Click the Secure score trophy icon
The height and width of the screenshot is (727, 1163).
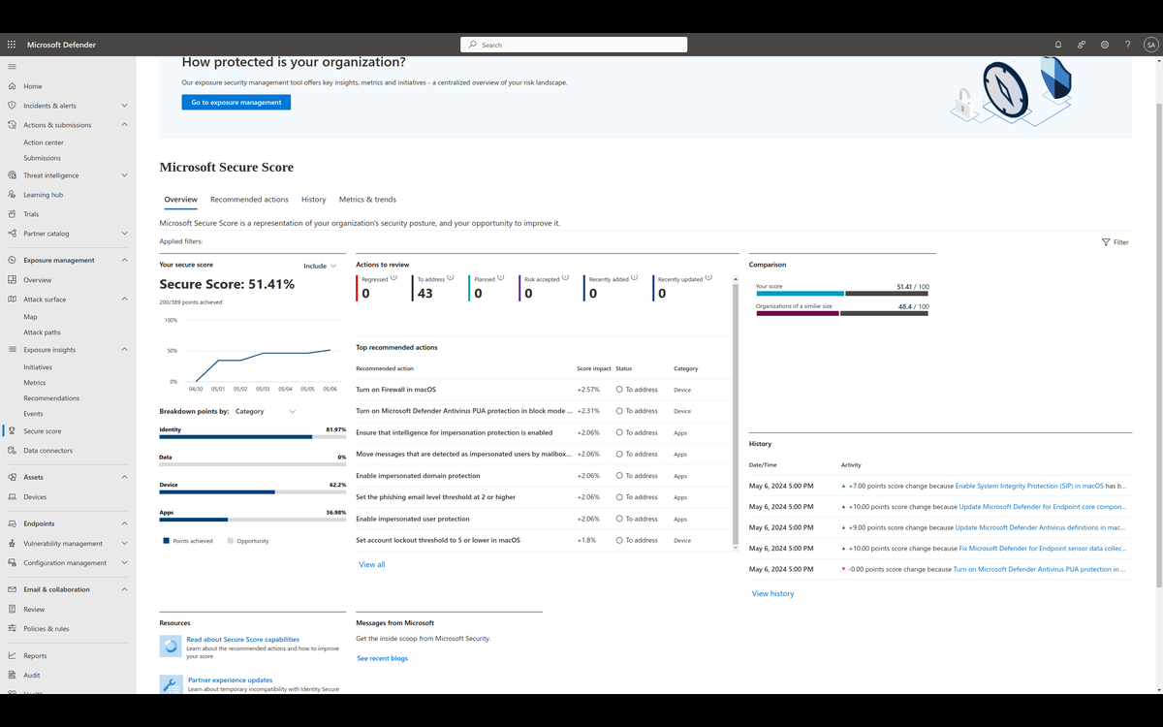[12, 431]
